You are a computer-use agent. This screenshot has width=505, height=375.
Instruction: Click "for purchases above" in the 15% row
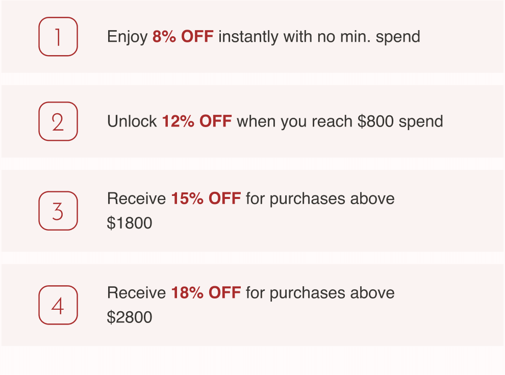tap(320, 198)
